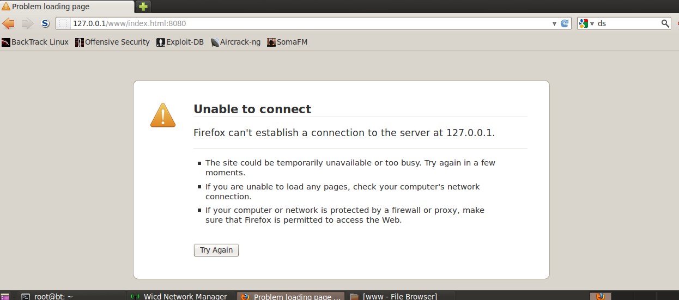Open the Offensive Security bookmark
The height and width of the screenshot is (300, 679).
(112, 42)
